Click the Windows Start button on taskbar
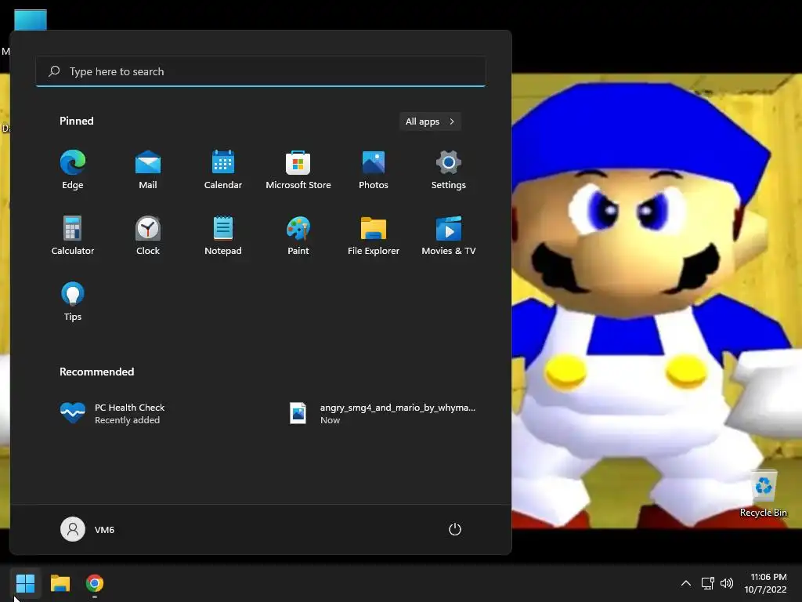Image resolution: width=802 pixels, height=602 pixels. point(25,583)
